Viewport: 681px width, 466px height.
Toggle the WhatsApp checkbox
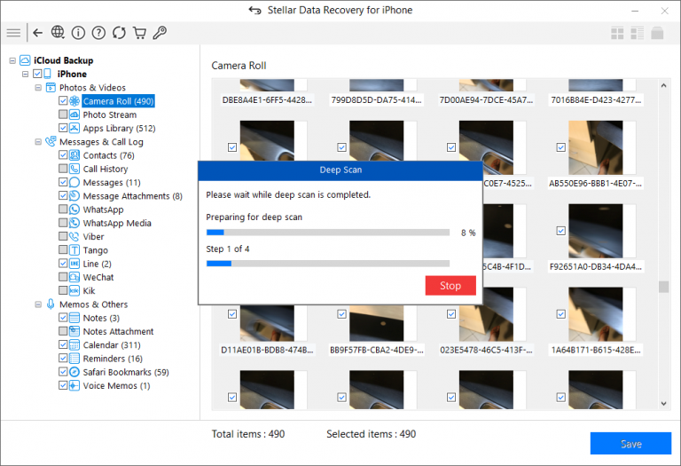point(63,209)
